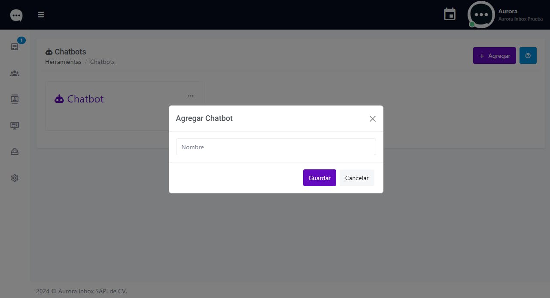Open the tray-shaped sidebar icon
Viewport: 550px width, 298px height.
click(x=15, y=152)
